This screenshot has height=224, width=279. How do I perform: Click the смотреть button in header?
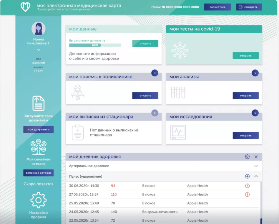coord(249,7)
